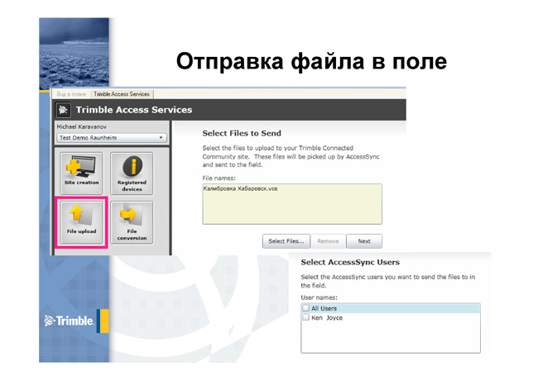Click inside the File names list box
This screenshot has height=380, width=538.
coord(292,204)
